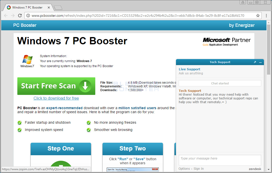272x173 pixels.
Task: Click 'by Energizer' in the header
Action: pyautogui.click(x=242, y=25)
